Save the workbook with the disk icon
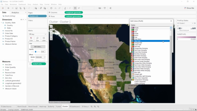The height and width of the screenshot is (111, 197). (x=16, y=8)
